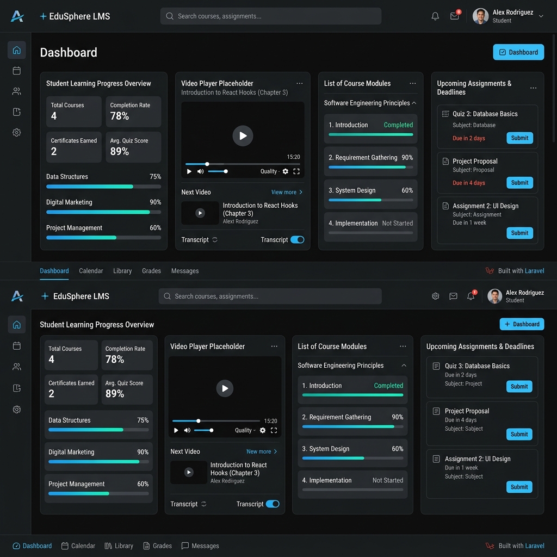Open the messages envelope with red badge
This screenshot has width=557, height=557.
point(454,16)
